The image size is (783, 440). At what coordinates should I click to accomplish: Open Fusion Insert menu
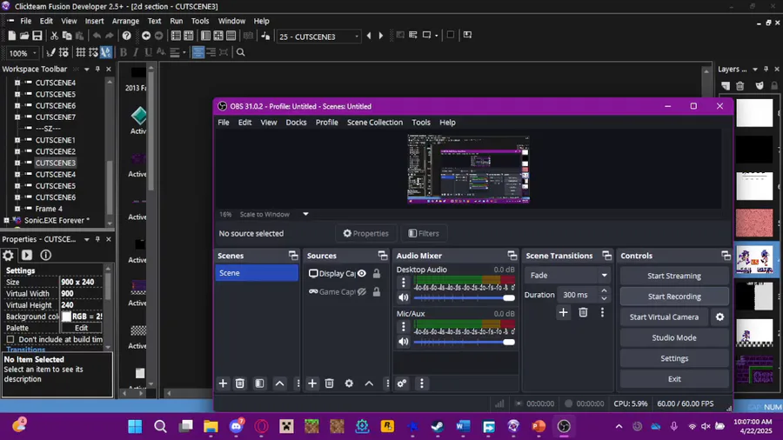(x=94, y=21)
